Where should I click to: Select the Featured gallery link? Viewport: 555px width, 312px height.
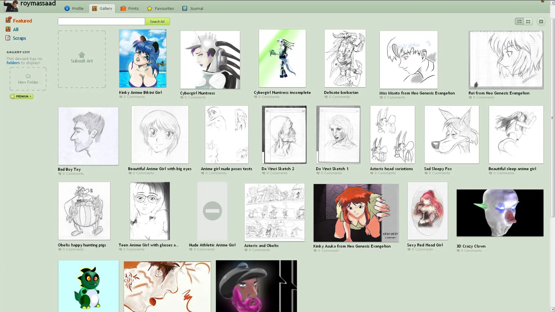22,21
